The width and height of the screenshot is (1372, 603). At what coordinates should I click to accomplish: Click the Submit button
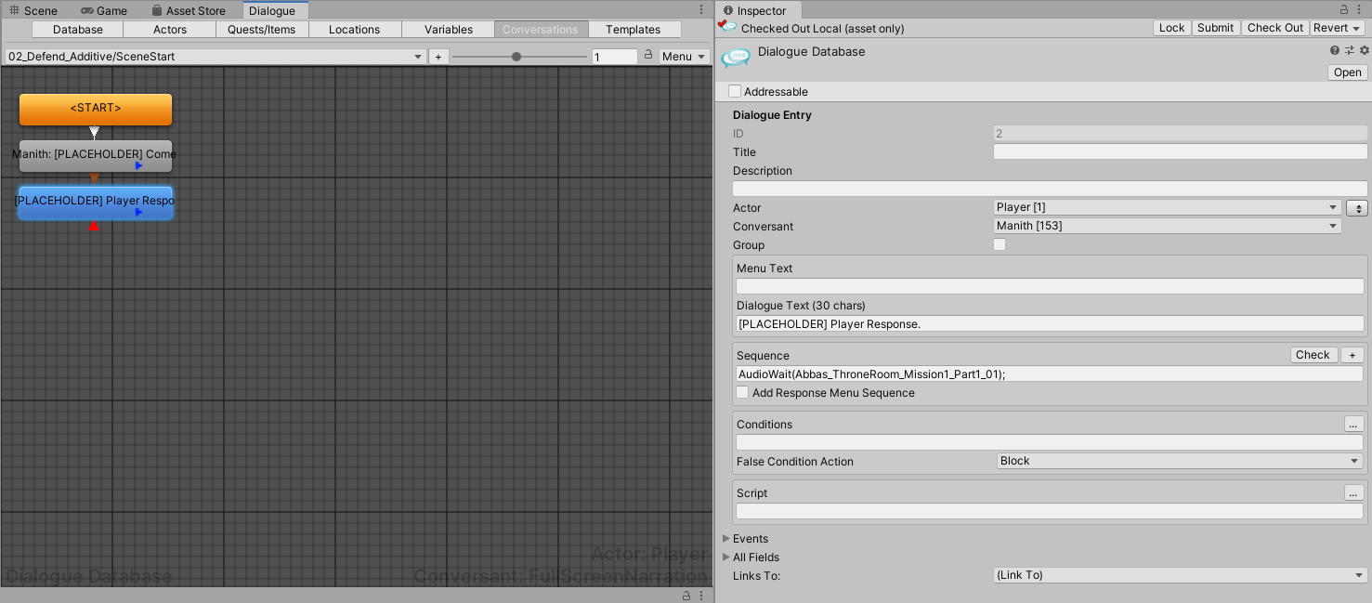coord(1216,28)
